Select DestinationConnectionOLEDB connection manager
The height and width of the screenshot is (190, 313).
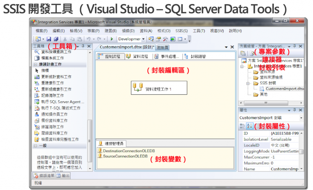pyautogui.click(x=127, y=151)
